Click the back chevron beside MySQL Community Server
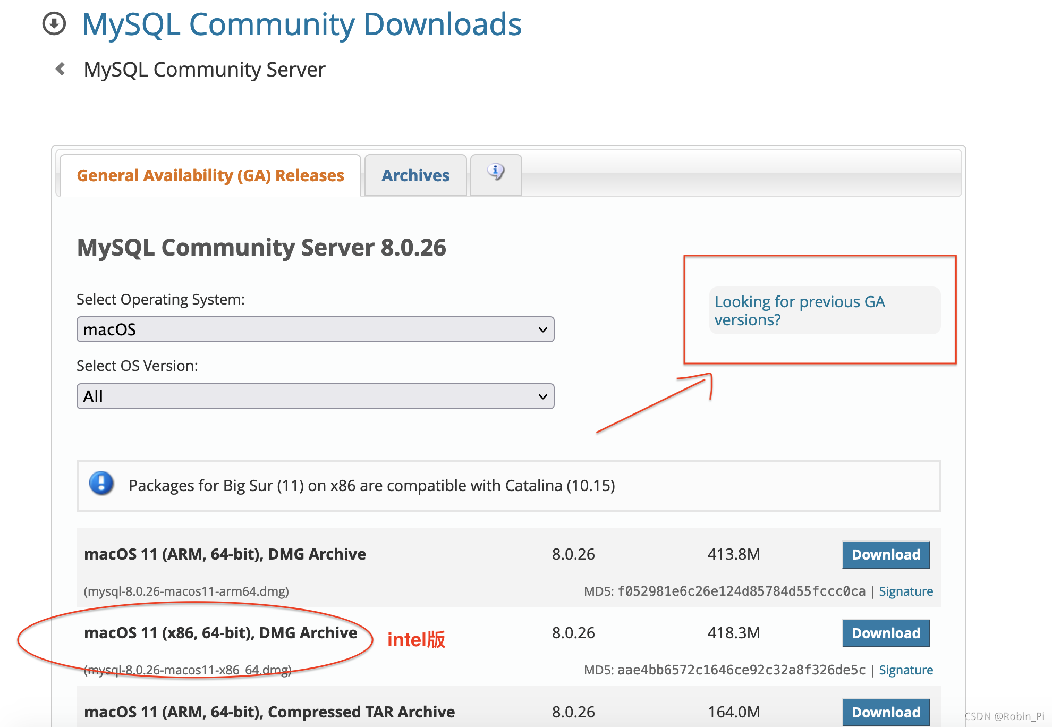1052x727 pixels. pos(60,69)
